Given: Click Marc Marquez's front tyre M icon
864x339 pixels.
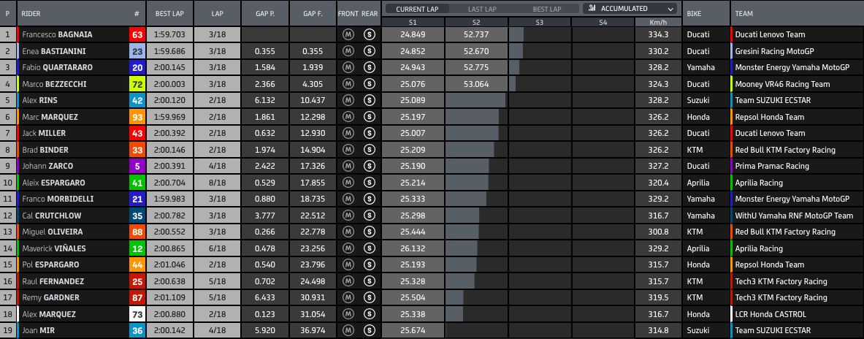Looking at the screenshot, I should coord(348,117).
